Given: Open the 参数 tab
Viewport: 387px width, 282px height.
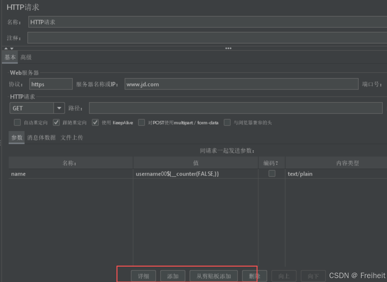Looking at the screenshot, I should click(x=17, y=138).
